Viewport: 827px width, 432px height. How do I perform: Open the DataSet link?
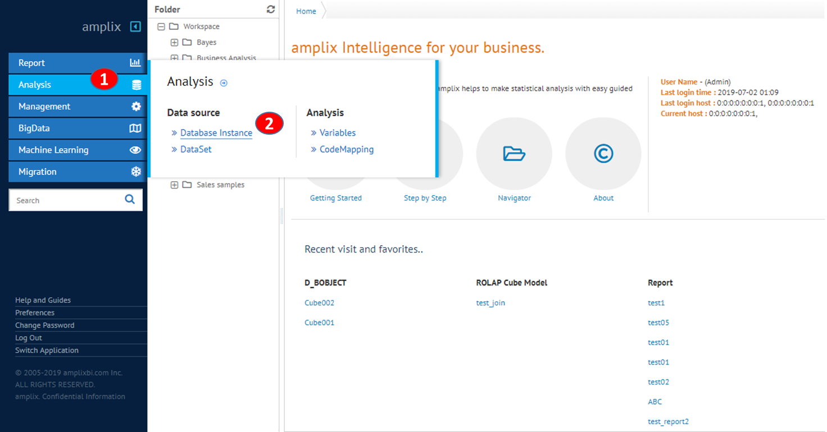(196, 149)
